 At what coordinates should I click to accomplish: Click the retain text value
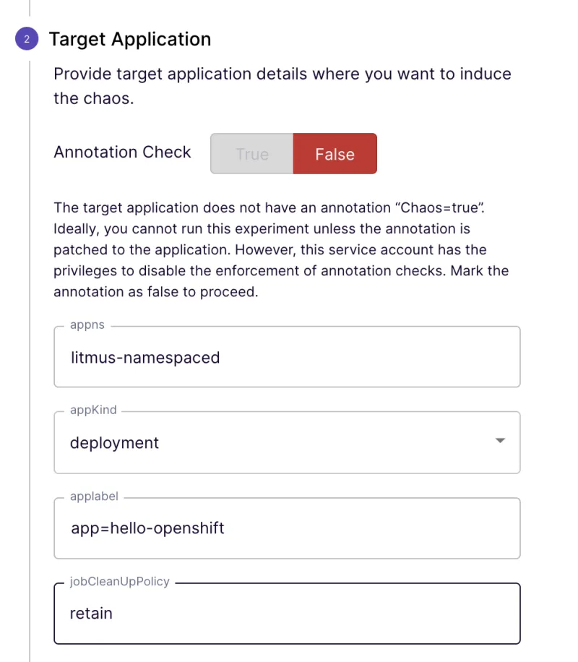(91, 614)
